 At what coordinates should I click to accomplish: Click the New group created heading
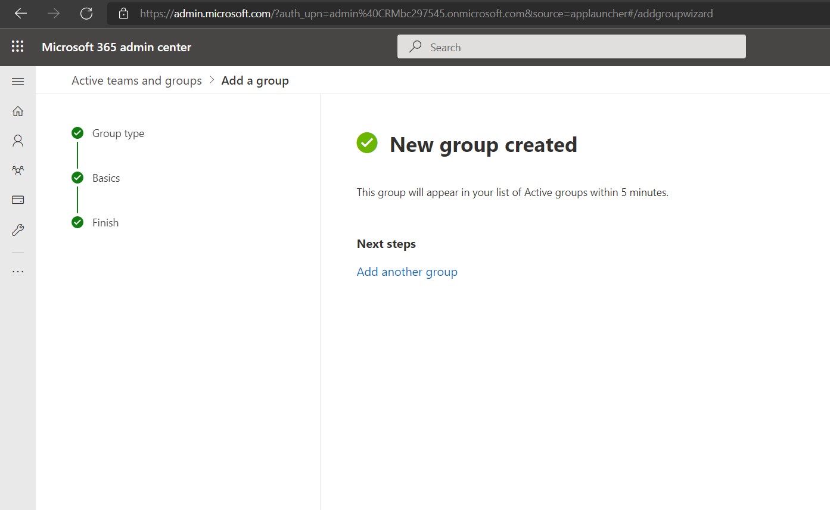pyautogui.click(x=483, y=145)
